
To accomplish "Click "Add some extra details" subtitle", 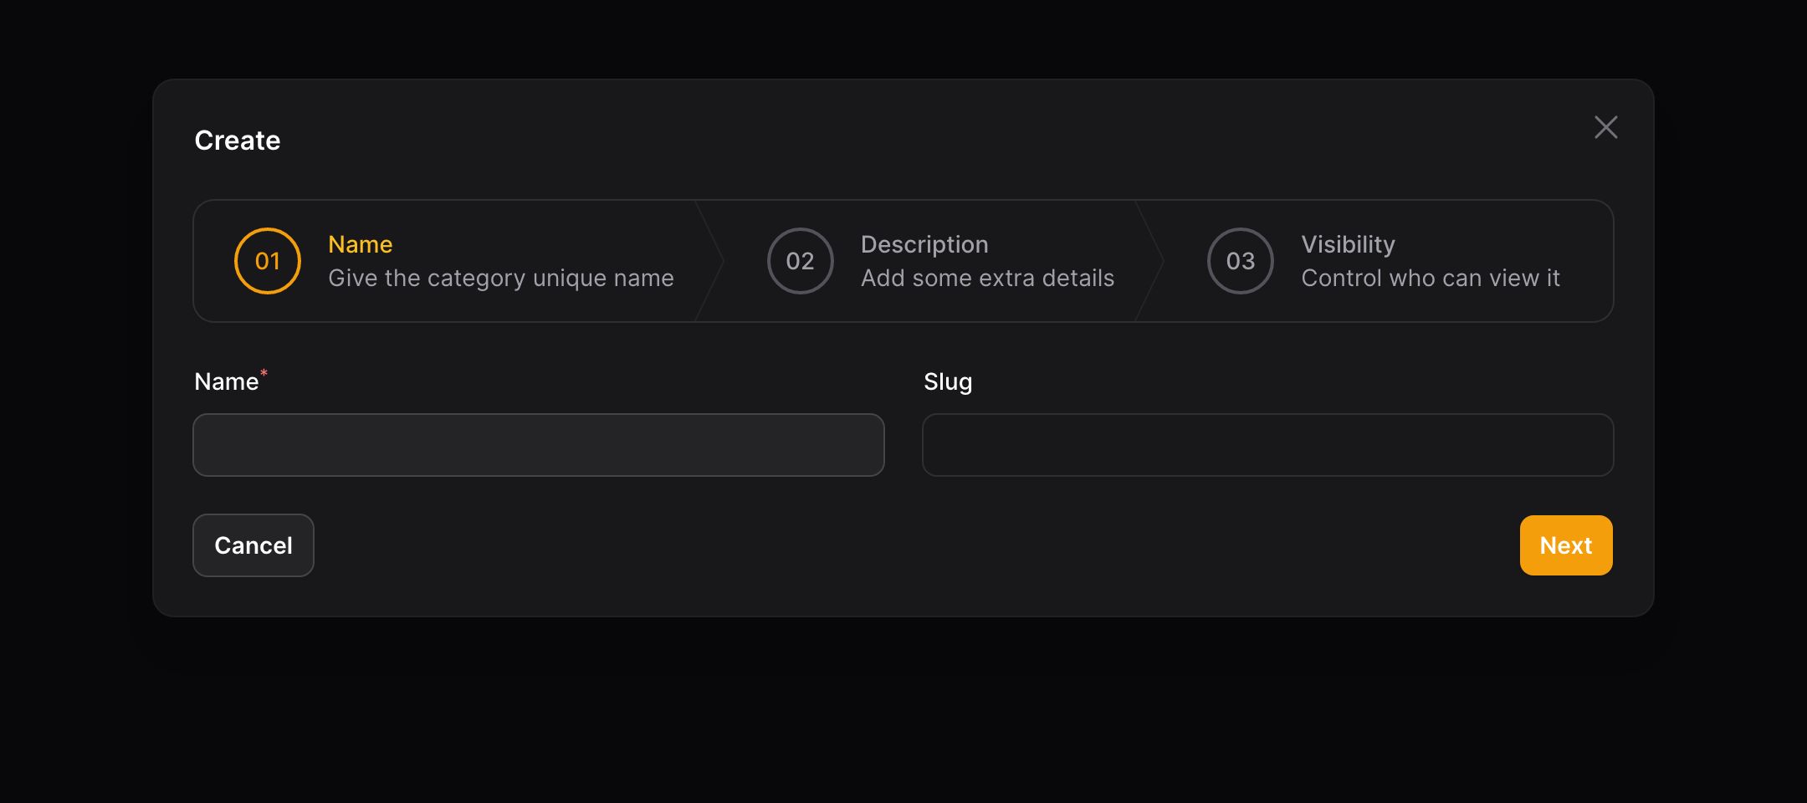I will click(x=987, y=278).
